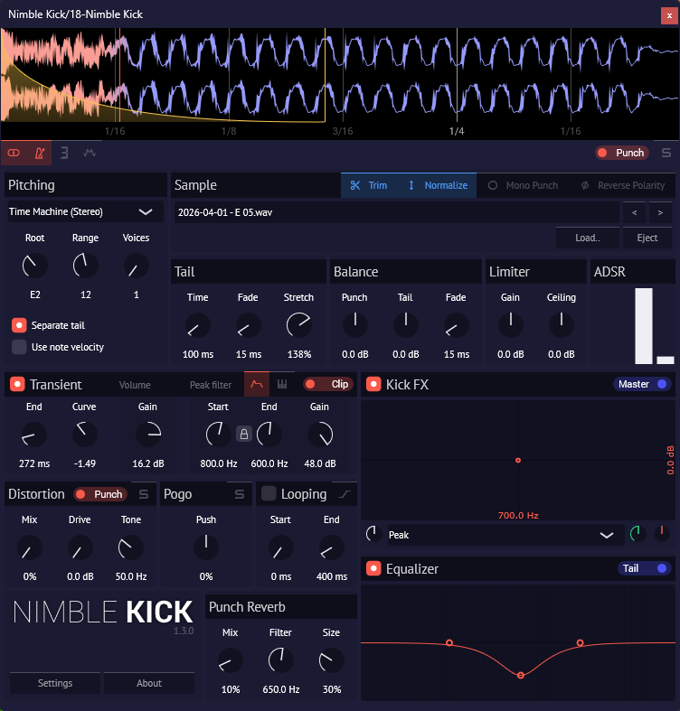Toggle the lock between Start and End
The height and width of the screenshot is (711, 680).
(x=244, y=434)
